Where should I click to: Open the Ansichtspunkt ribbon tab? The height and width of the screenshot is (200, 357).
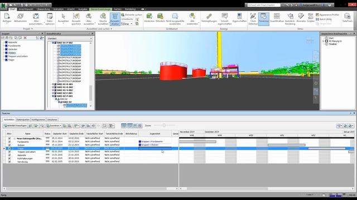[x=26, y=9]
